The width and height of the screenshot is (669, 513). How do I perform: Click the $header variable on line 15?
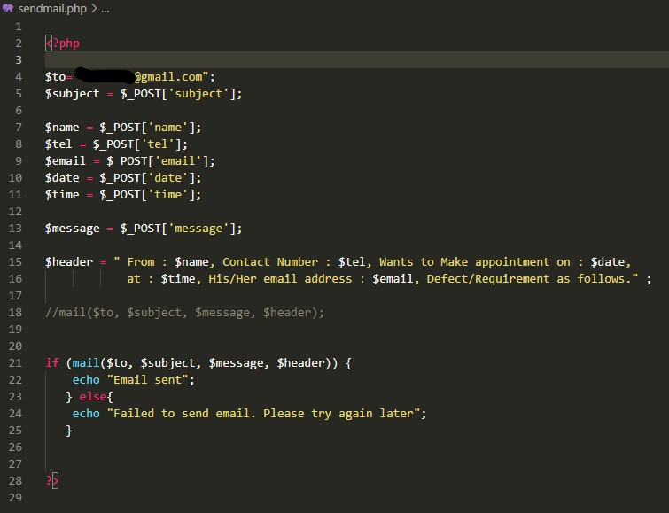[69, 262]
